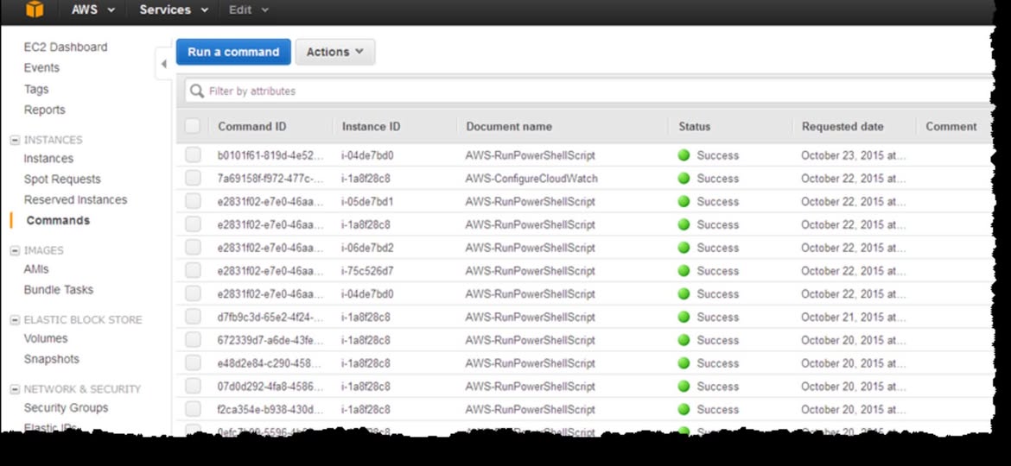Open AMIs in the sidebar
1011x466 pixels.
click(36, 269)
